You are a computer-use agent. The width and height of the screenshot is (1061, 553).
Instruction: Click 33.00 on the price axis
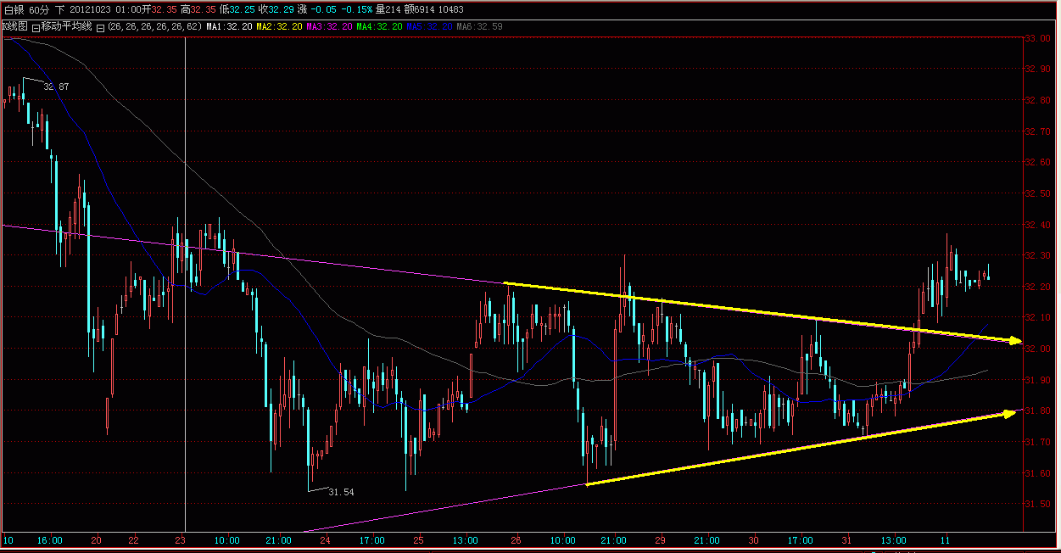1039,39
